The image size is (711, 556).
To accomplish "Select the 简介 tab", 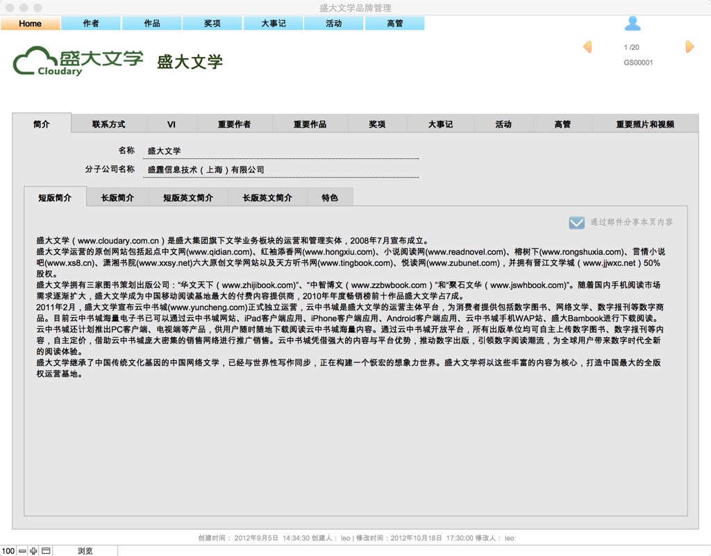I will coord(42,124).
